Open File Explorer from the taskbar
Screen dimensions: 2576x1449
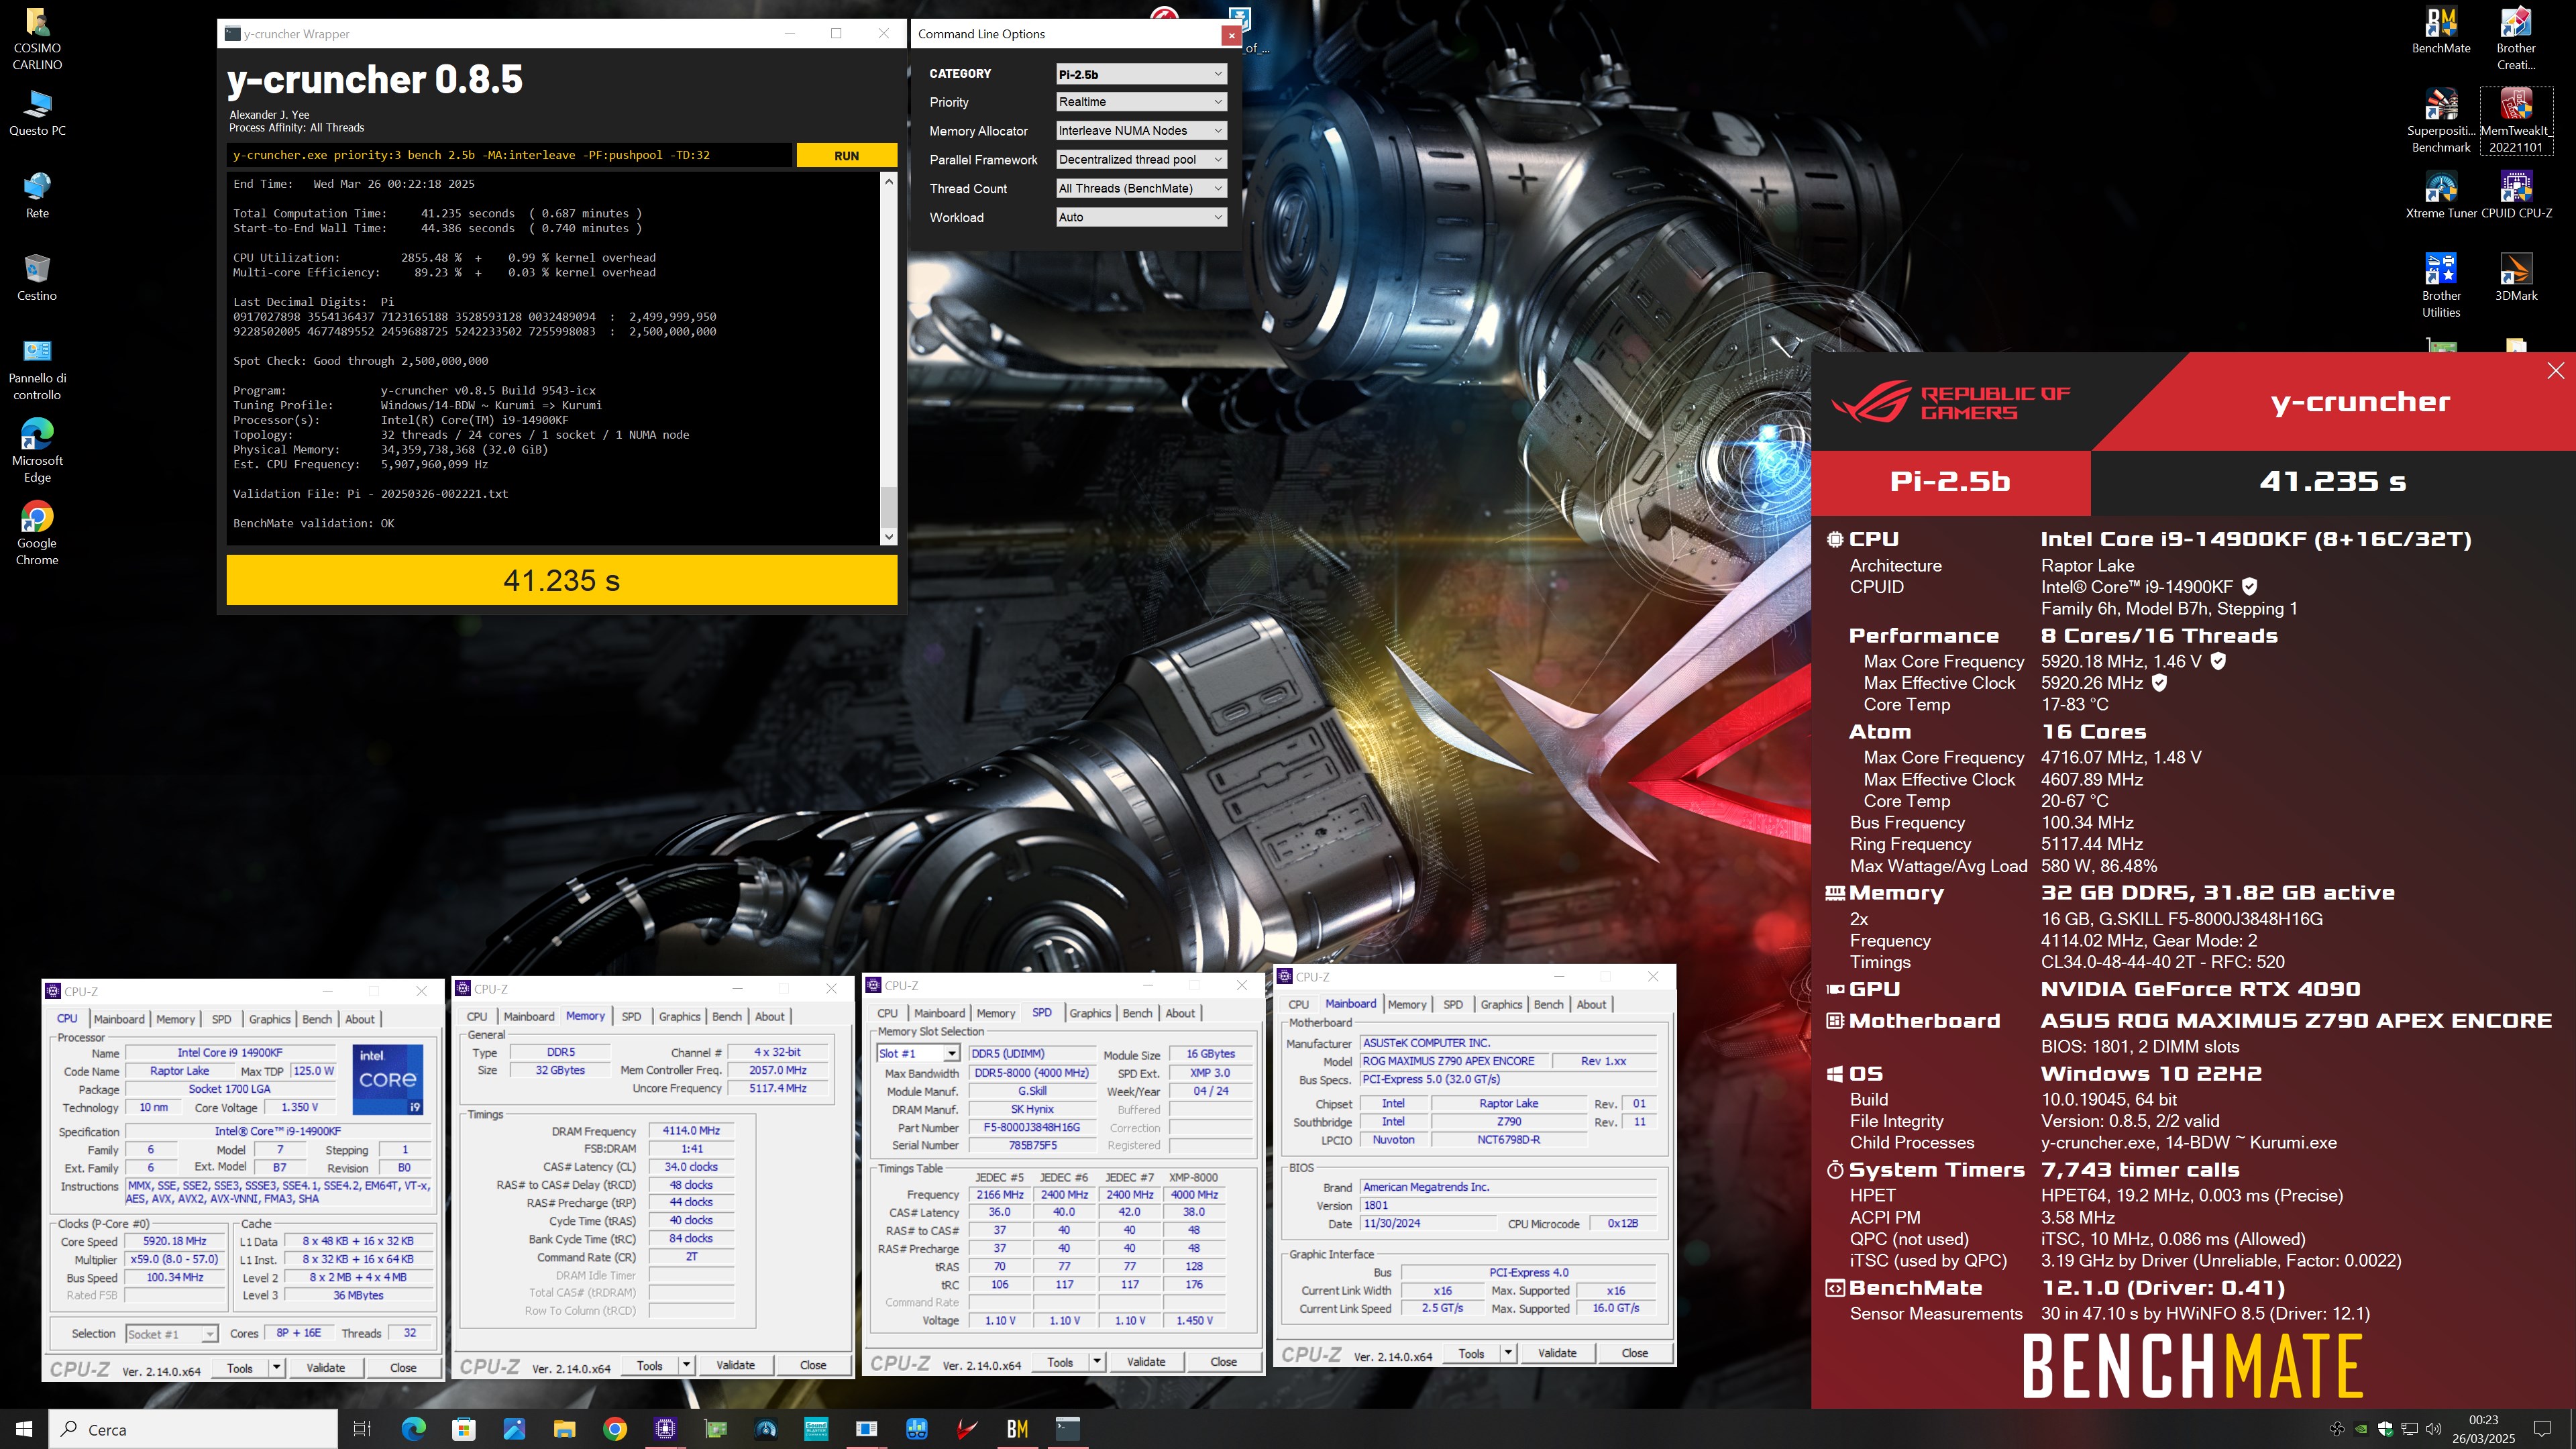564,1429
